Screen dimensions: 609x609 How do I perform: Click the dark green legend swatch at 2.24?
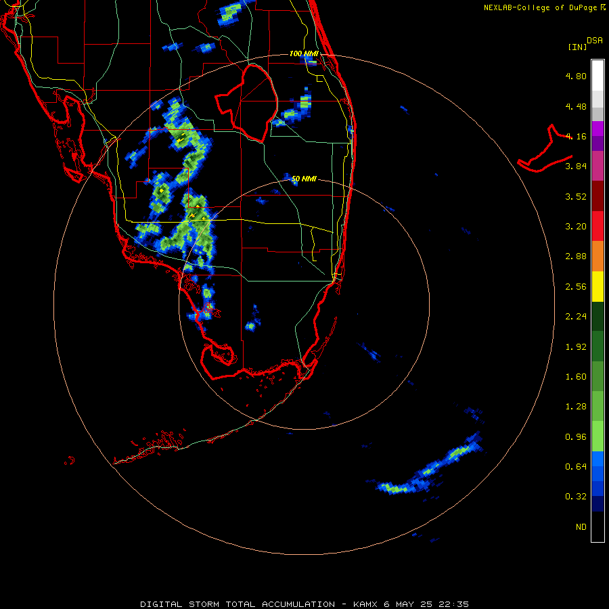point(597,317)
